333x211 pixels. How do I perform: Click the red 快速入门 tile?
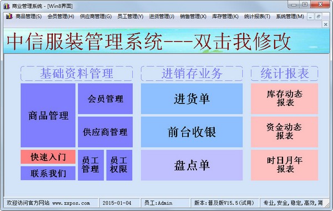click(48, 157)
